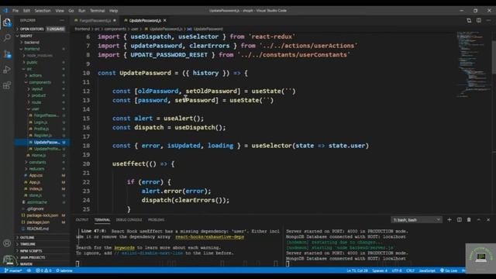The height and width of the screenshot is (279, 496).
Task: Open the View menu
Action: click(x=60, y=11)
